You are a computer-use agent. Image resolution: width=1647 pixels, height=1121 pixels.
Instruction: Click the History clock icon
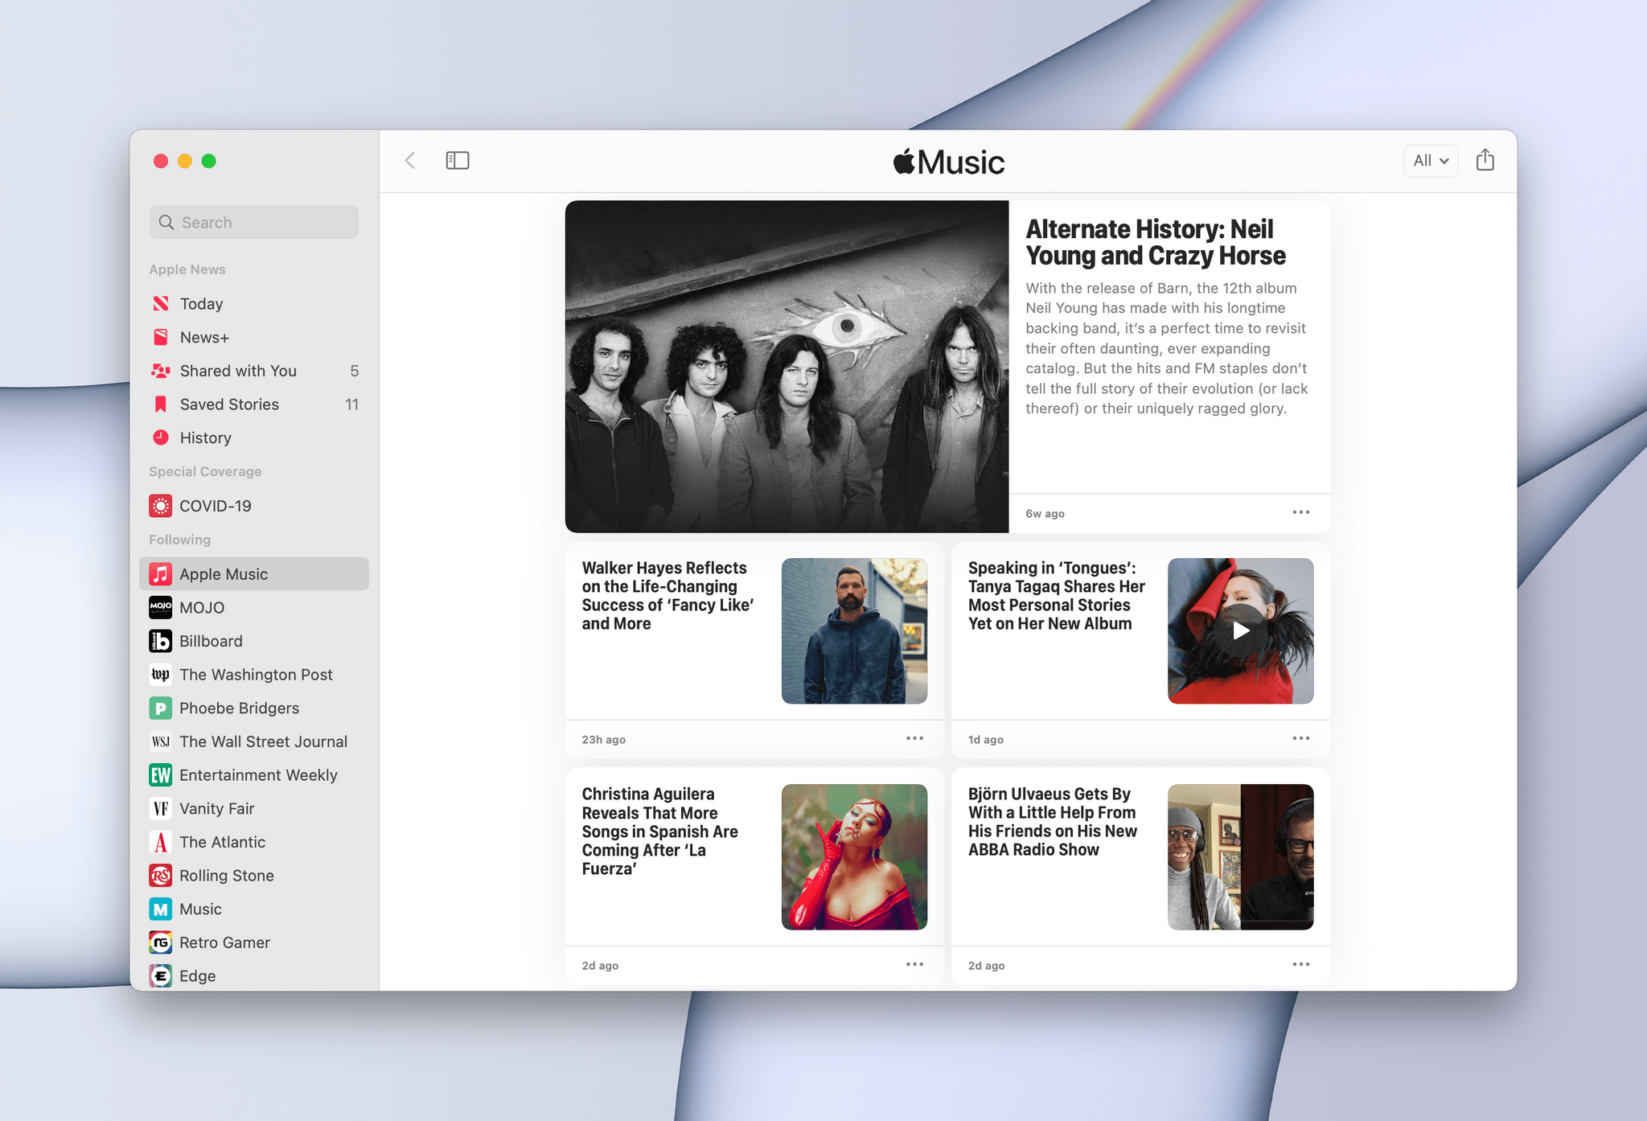pyautogui.click(x=161, y=437)
